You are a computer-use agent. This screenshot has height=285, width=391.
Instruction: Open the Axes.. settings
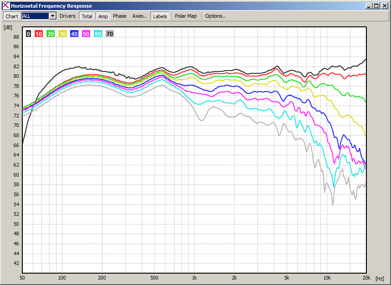point(139,16)
